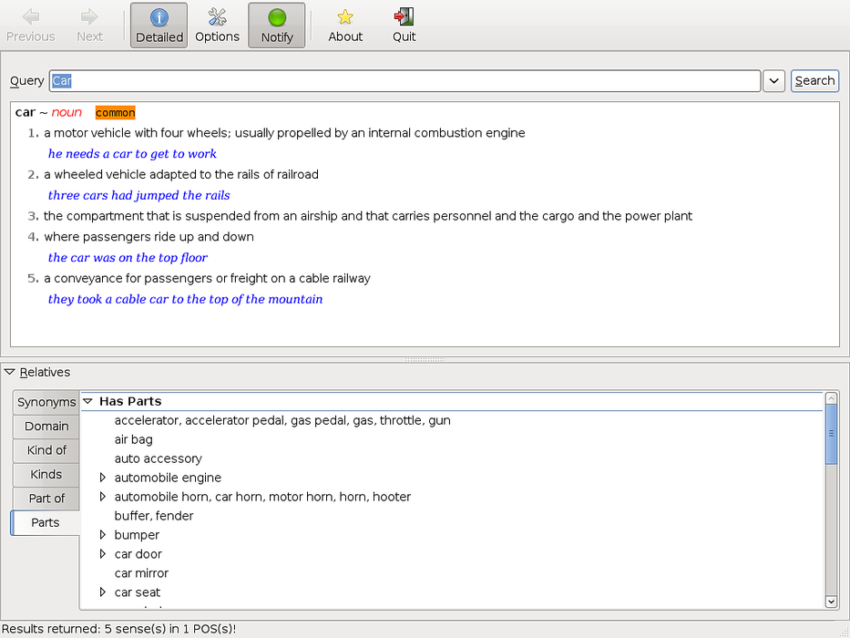This screenshot has width=850, height=638.
Task: Click the Quit exit icon
Action: 404,17
